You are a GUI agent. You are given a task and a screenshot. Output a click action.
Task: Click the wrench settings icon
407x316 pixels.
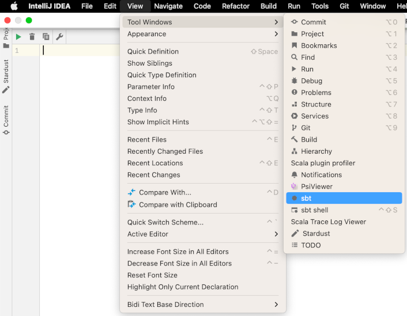(59, 37)
